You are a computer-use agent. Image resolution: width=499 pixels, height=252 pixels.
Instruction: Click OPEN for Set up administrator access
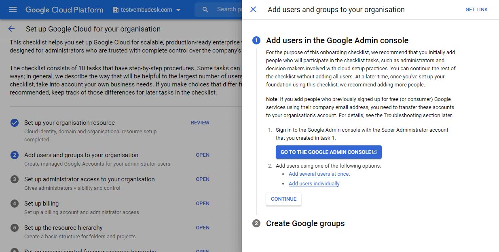(x=203, y=179)
